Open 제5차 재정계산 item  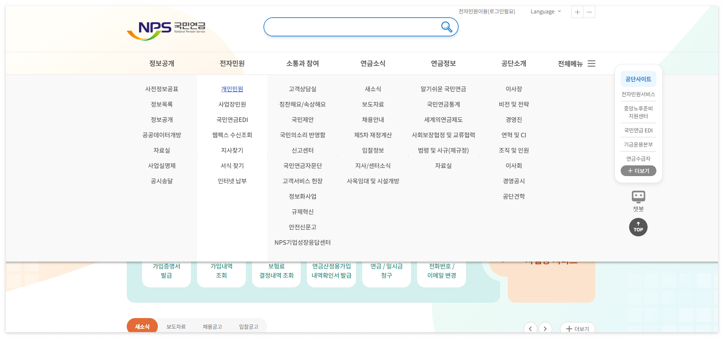pyautogui.click(x=373, y=135)
